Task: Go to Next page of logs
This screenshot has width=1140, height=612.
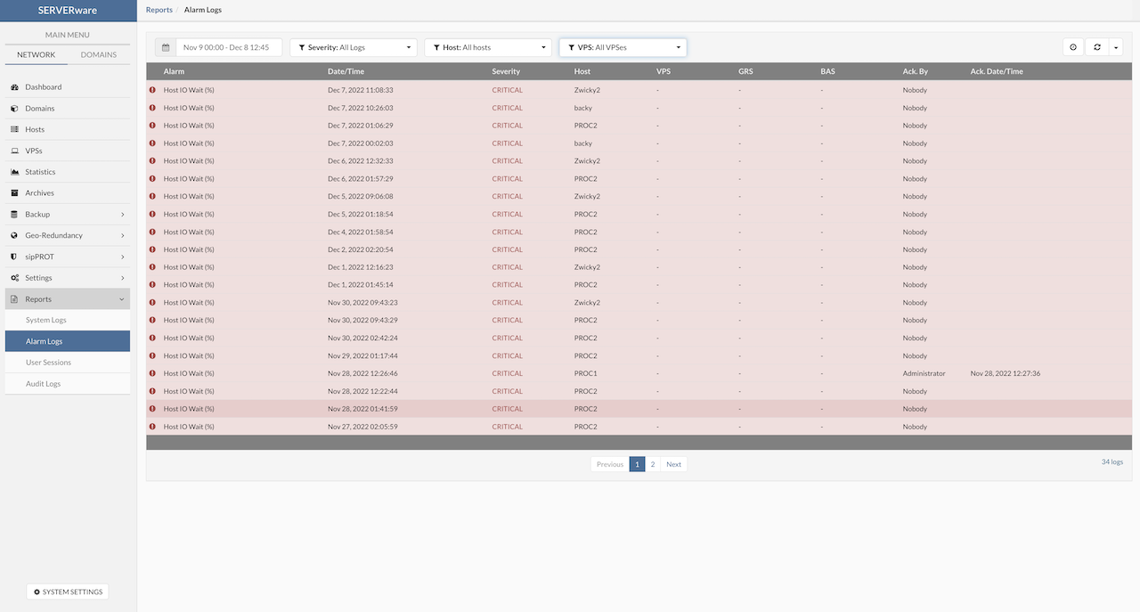Action: click(x=673, y=464)
